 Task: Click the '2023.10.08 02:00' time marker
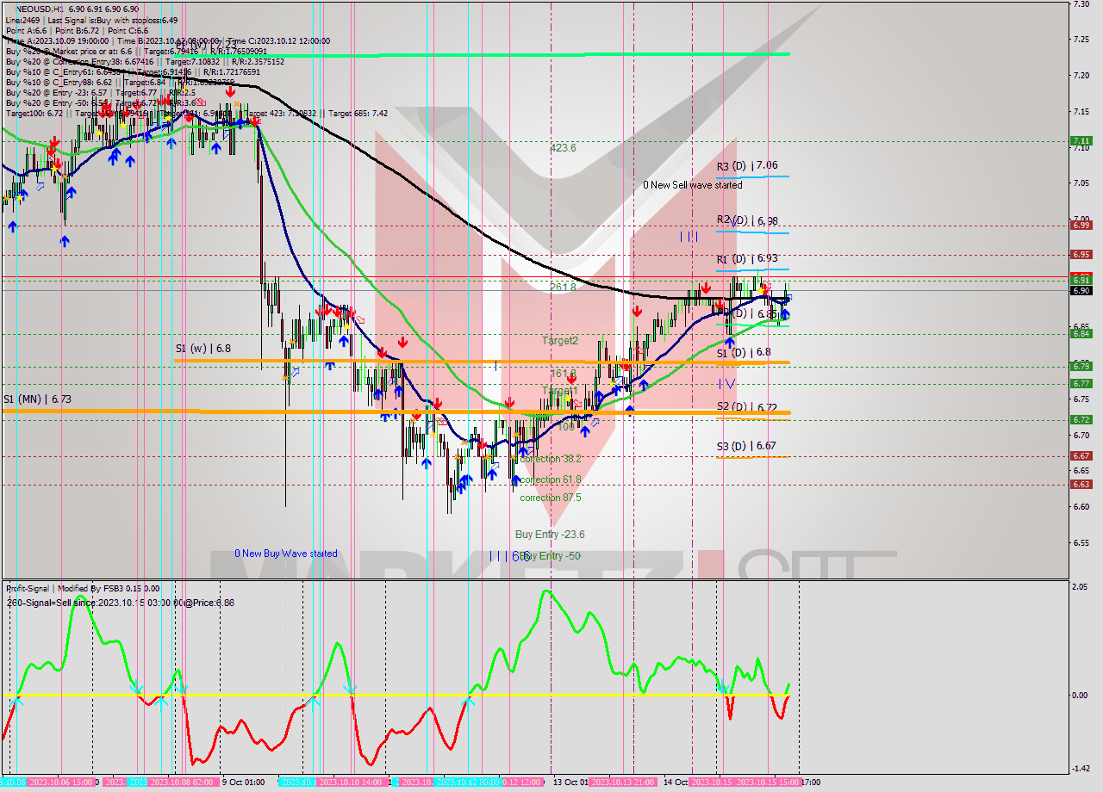coord(183,783)
